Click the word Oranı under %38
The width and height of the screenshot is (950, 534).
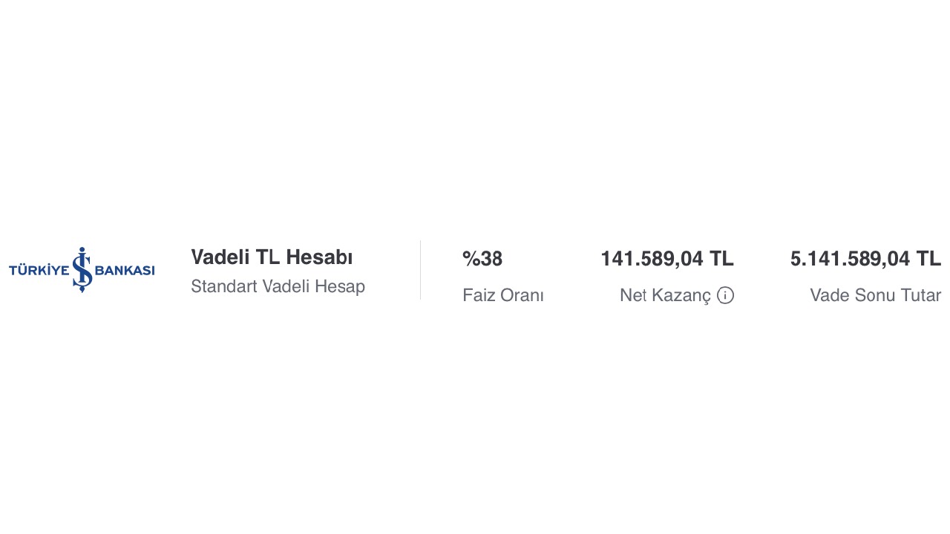tap(522, 295)
